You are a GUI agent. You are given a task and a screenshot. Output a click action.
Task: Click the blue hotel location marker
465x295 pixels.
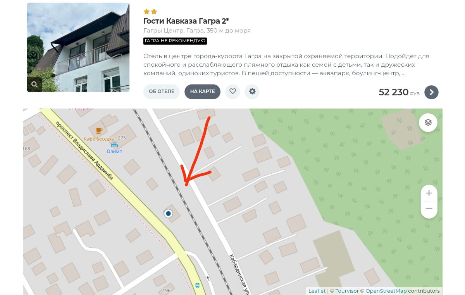pos(168,213)
